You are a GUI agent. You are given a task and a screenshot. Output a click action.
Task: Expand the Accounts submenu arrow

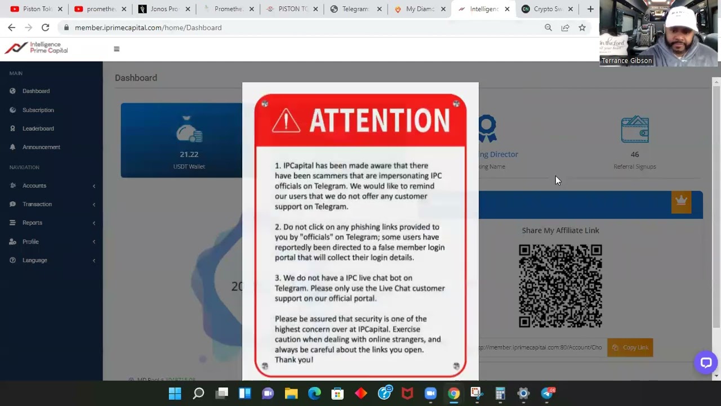94,186
